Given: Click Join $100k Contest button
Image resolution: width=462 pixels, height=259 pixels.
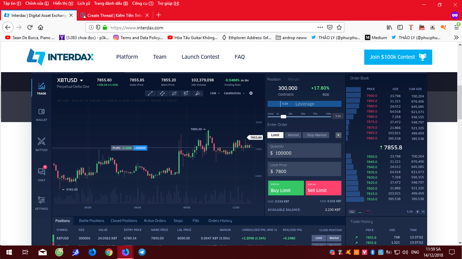Looking at the screenshot, I should click(x=398, y=57).
